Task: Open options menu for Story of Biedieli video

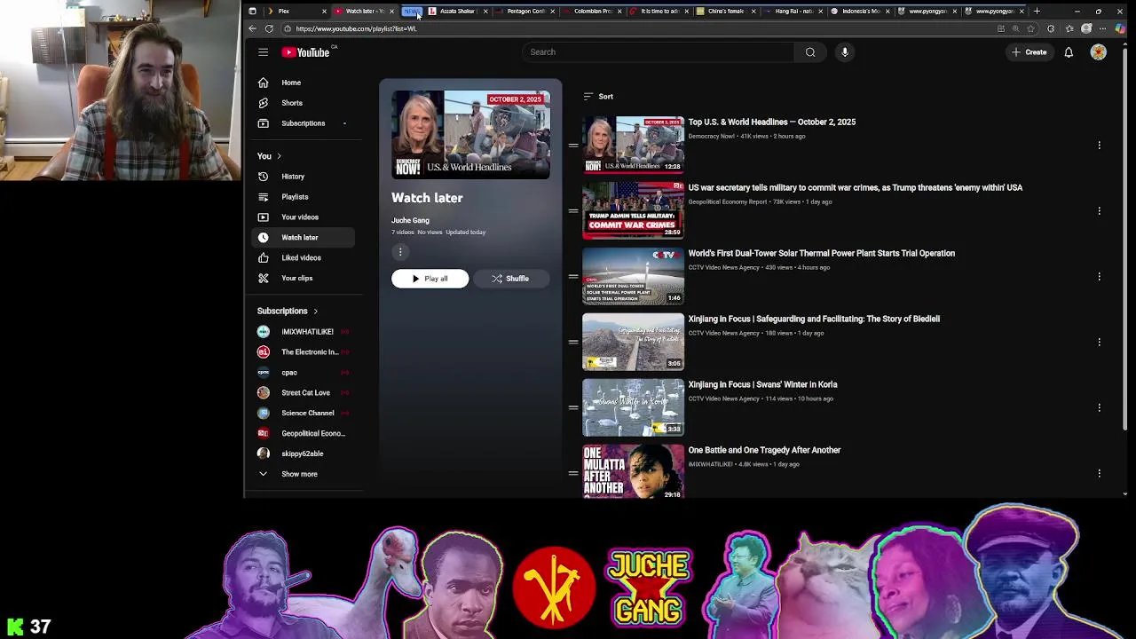Action: pyautogui.click(x=1099, y=342)
